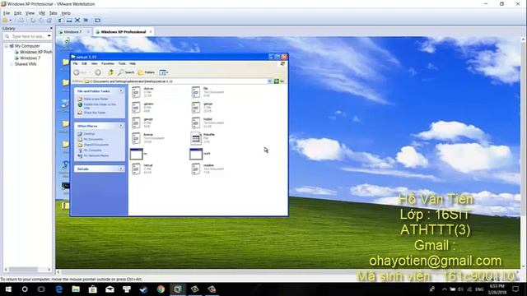Open the VMware Help menu
The image size is (527, 296).
tap(66, 13)
